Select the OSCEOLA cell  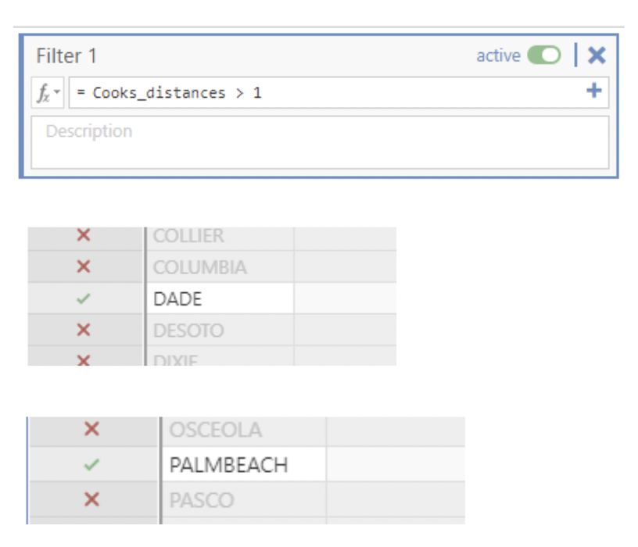tap(243, 430)
